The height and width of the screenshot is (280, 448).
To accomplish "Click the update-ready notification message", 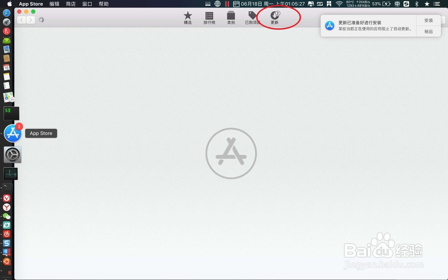I will tap(368, 26).
